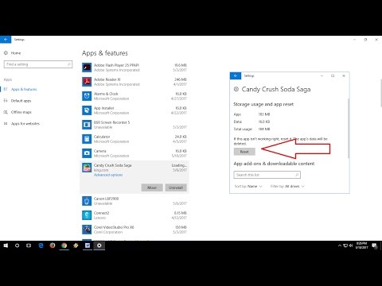Image resolution: width=382 pixels, height=286 pixels.
Task: Click the Camera app icon
Action: (87, 153)
